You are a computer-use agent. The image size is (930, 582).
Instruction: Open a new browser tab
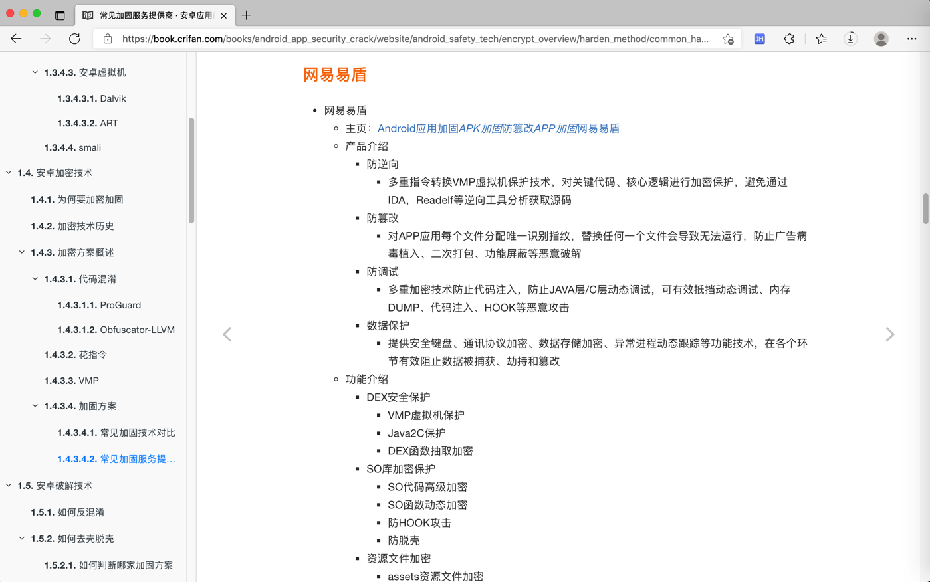click(247, 15)
